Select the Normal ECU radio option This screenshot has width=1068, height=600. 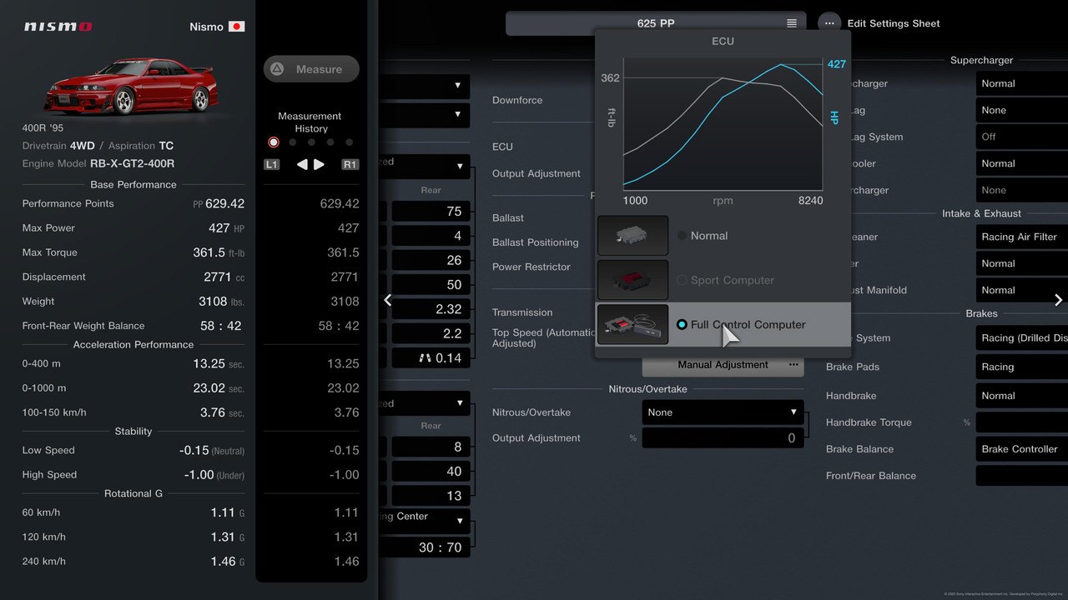pos(682,236)
